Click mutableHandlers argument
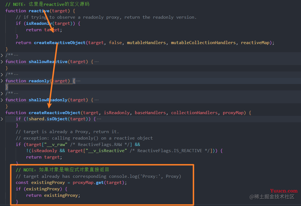The height and width of the screenshot is (206, 301). (x=146, y=42)
